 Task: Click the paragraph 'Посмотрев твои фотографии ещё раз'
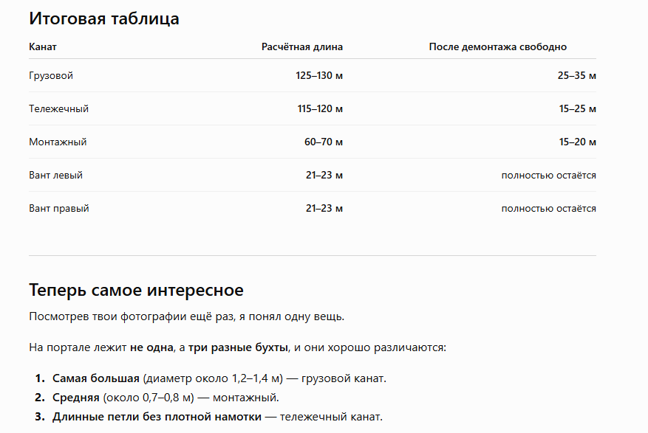click(186, 316)
